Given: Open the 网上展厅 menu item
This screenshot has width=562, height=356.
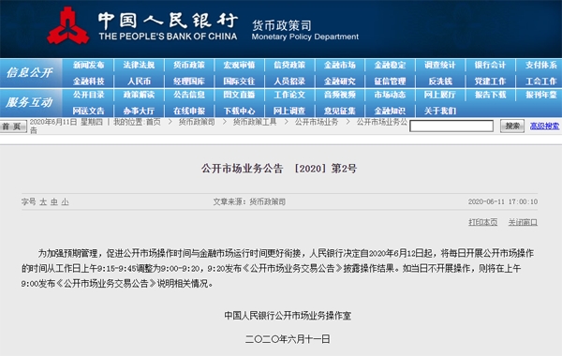Looking at the screenshot, I should point(440,95).
